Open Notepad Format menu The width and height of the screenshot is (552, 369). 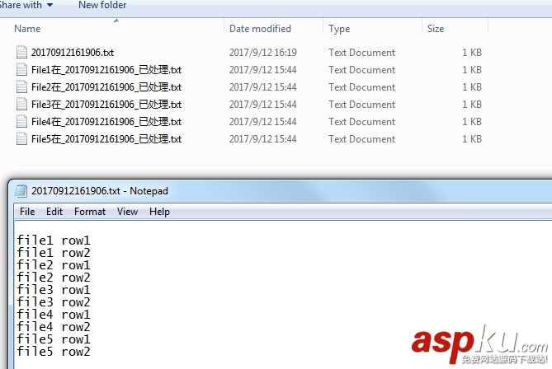(x=90, y=212)
